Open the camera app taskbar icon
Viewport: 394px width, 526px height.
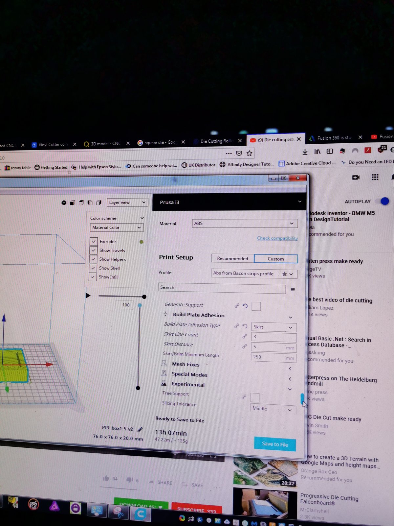pyautogui.click(x=33, y=504)
